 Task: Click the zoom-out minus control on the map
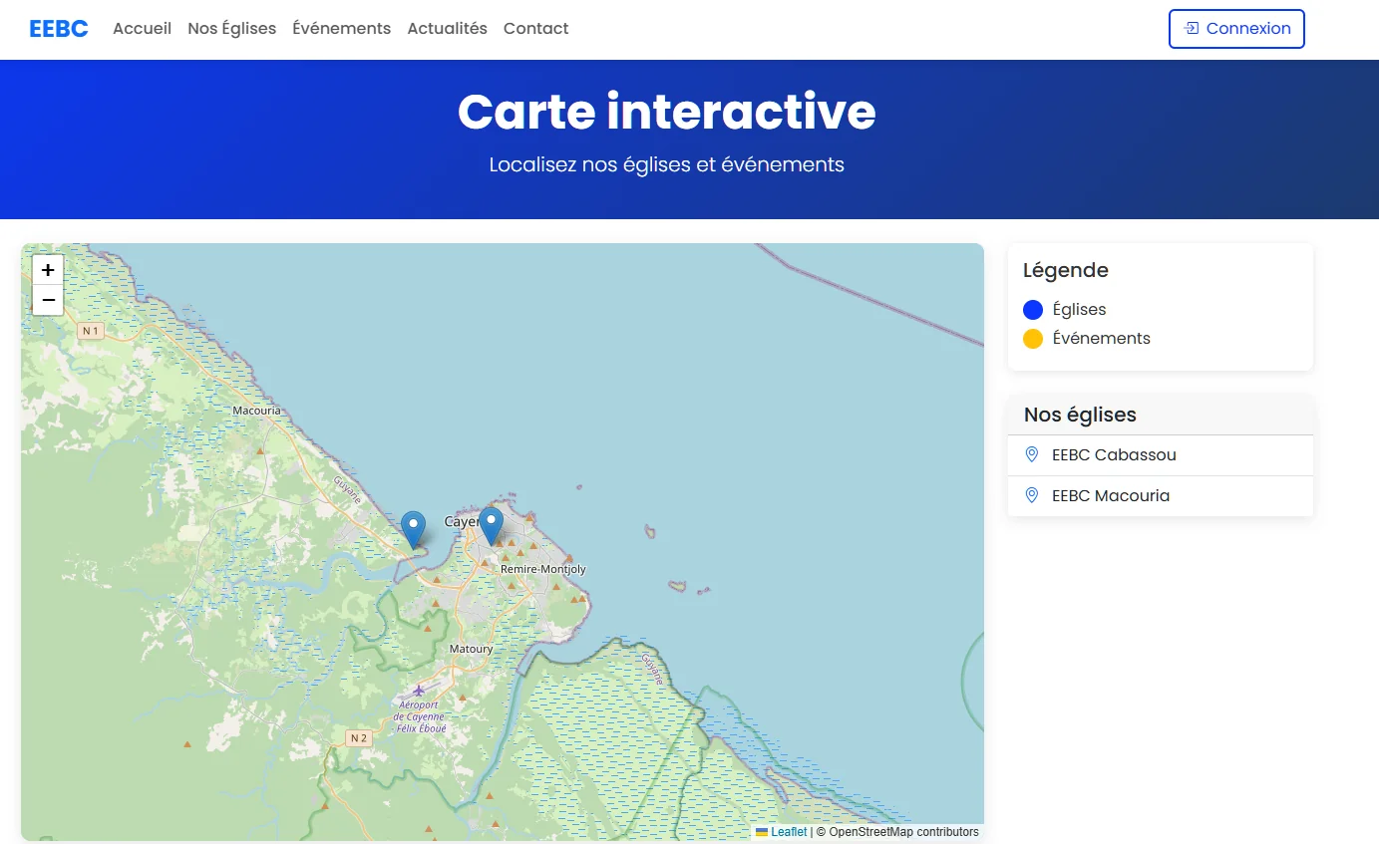47,299
